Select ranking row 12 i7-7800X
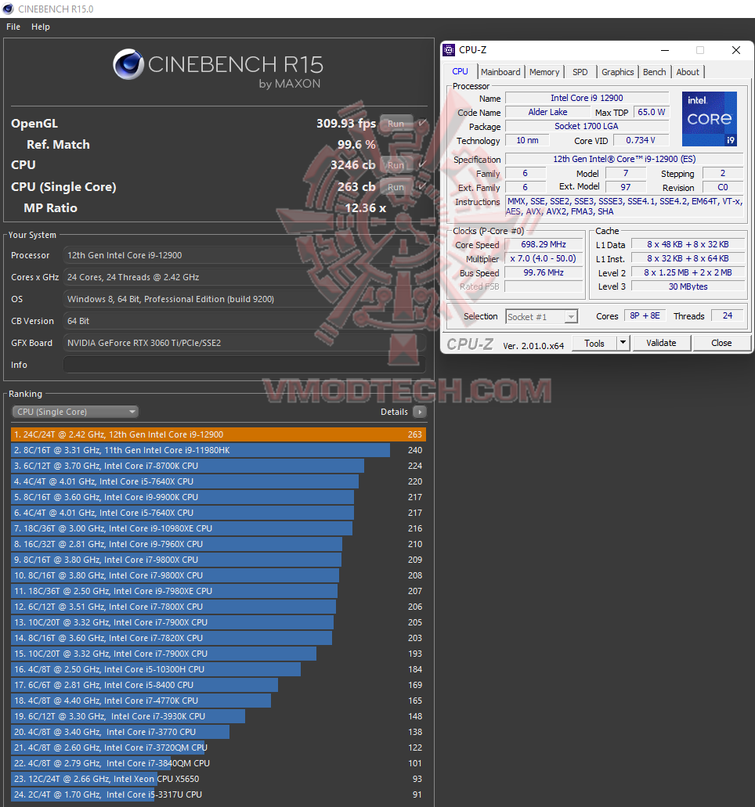Screen dimensions: 755x807 pos(219,607)
